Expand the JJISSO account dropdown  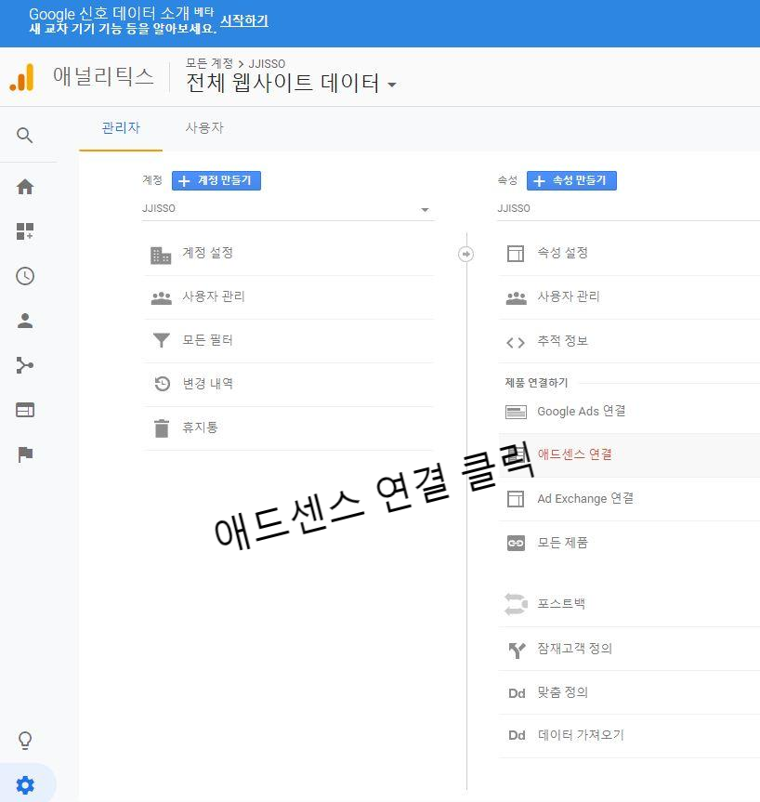click(288, 209)
